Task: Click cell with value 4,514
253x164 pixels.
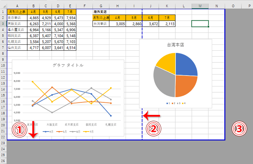Action: pos(70,48)
